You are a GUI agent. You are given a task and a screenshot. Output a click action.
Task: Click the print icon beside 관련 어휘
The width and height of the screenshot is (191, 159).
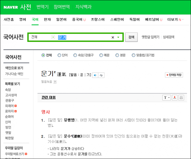(181, 97)
